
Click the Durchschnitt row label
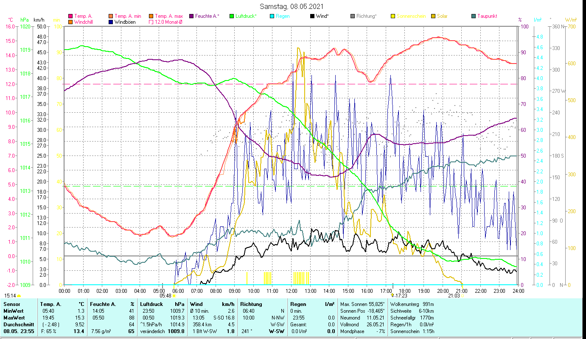coord(18,324)
